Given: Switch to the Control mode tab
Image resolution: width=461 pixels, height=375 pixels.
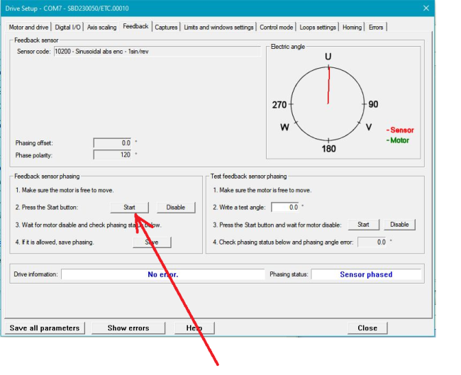Looking at the screenshot, I should [x=277, y=28].
